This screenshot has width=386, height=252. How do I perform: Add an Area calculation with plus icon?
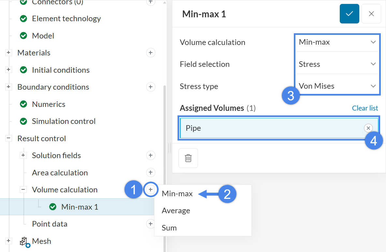(x=150, y=172)
